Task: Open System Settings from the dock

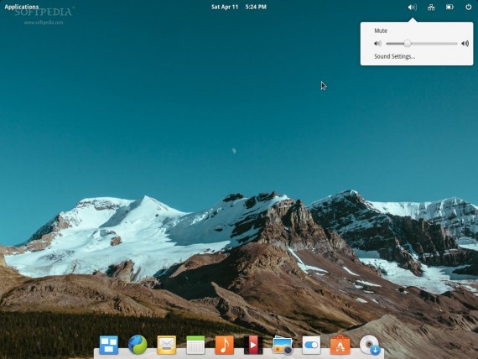Action: point(311,345)
